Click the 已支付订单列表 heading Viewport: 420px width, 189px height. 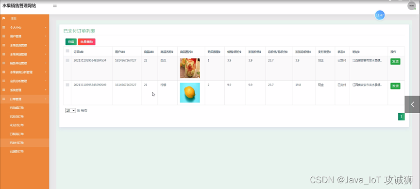[79, 31]
